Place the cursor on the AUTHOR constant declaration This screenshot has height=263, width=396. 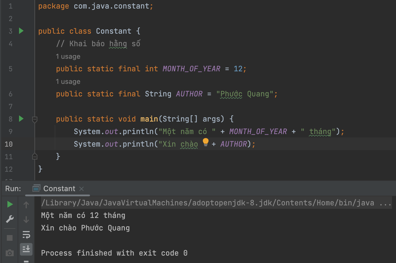pyautogui.click(x=189, y=94)
